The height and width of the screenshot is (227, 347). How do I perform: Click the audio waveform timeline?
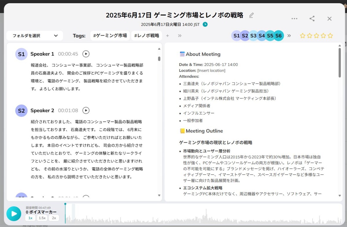(203, 214)
